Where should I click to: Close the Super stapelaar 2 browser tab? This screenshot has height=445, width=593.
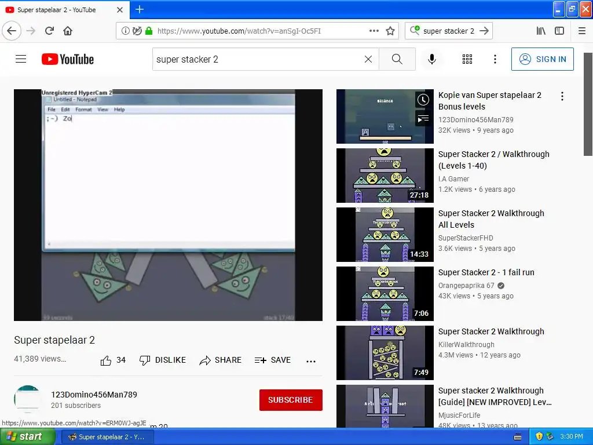(120, 10)
